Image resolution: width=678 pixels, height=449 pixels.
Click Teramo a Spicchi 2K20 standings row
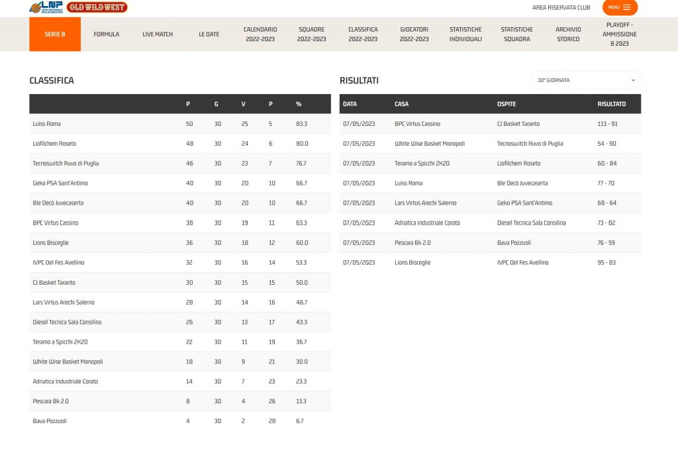pos(180,342)
